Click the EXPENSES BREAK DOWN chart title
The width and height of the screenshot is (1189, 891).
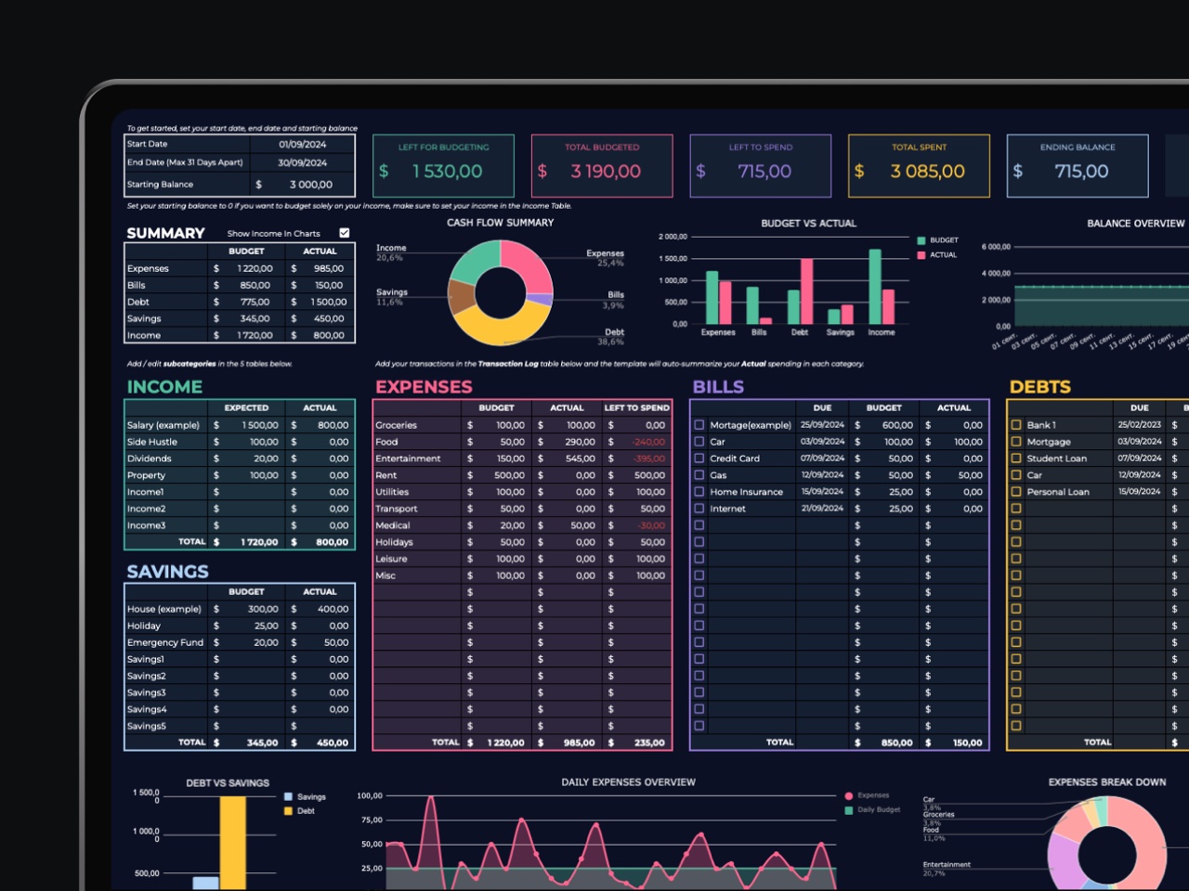tap(1107, 782)
